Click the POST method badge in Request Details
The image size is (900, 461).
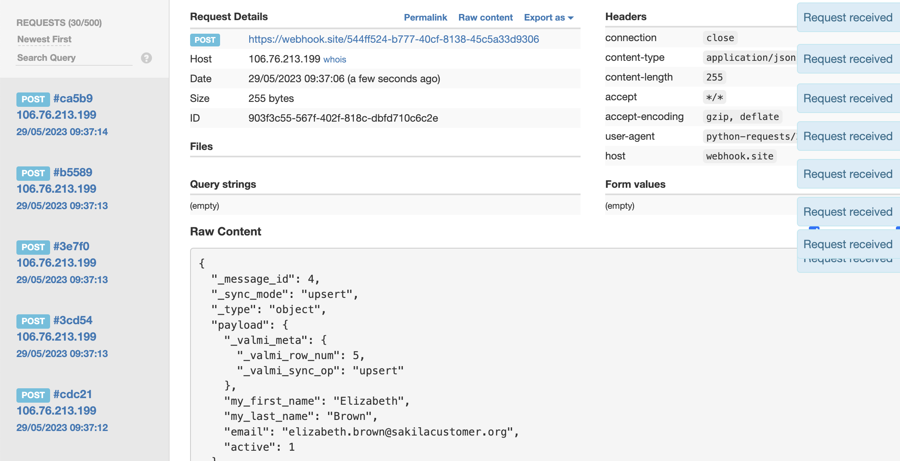(204, 40)
